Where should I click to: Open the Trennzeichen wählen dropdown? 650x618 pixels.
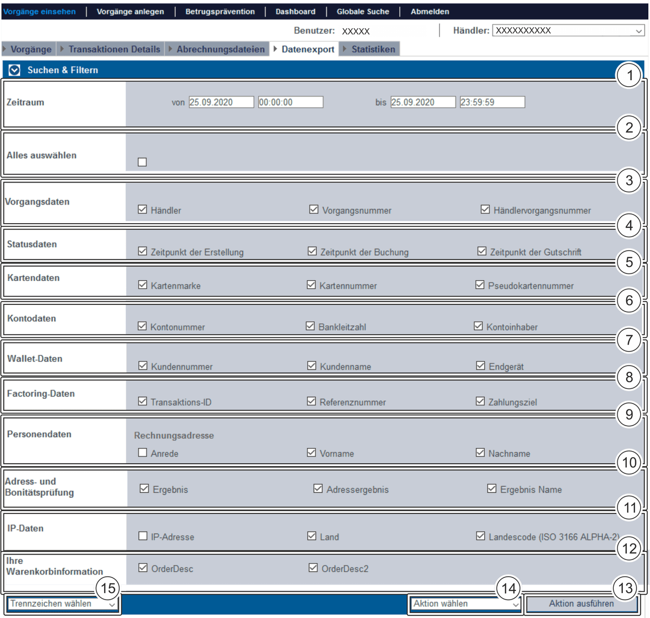click(x=63, y=603)
